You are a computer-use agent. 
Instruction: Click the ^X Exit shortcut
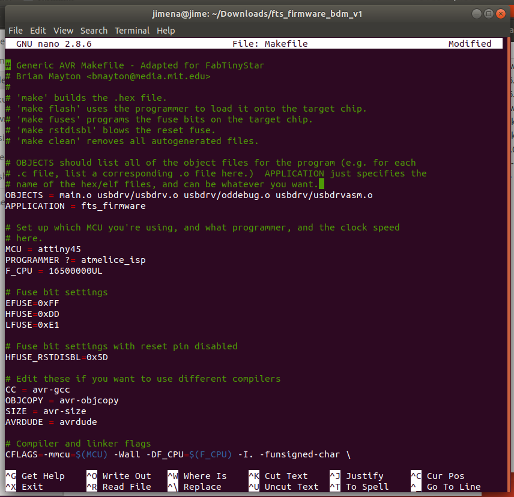(24, 487)
